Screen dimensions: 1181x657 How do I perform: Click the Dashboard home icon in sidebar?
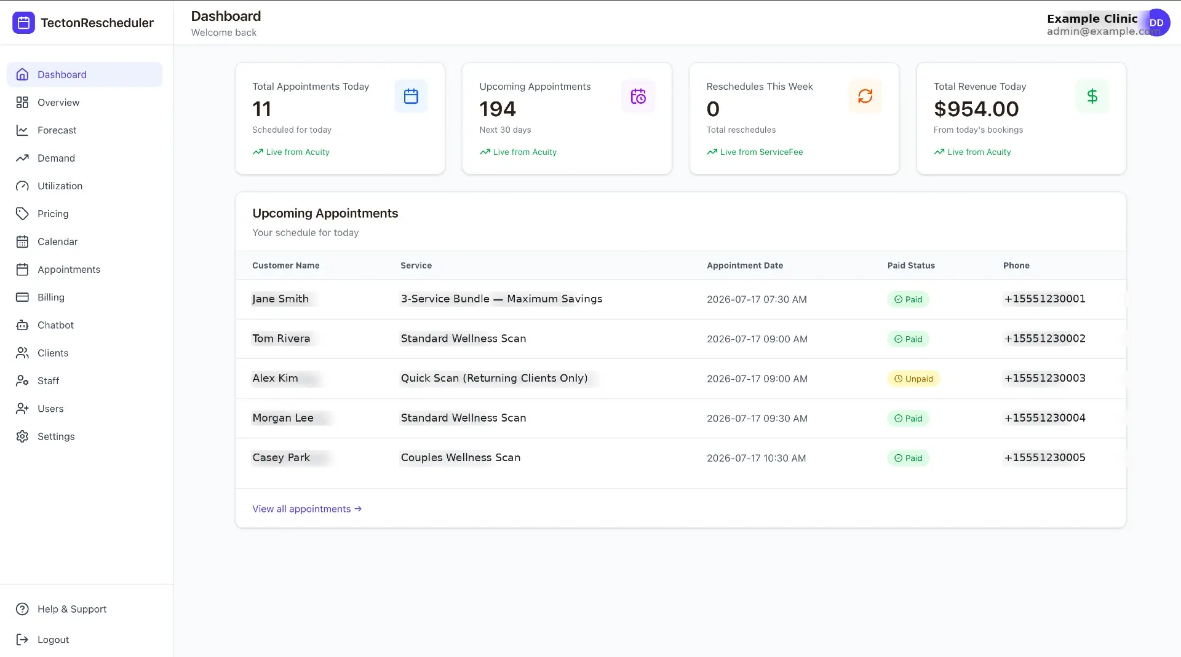tap(22, 74)
